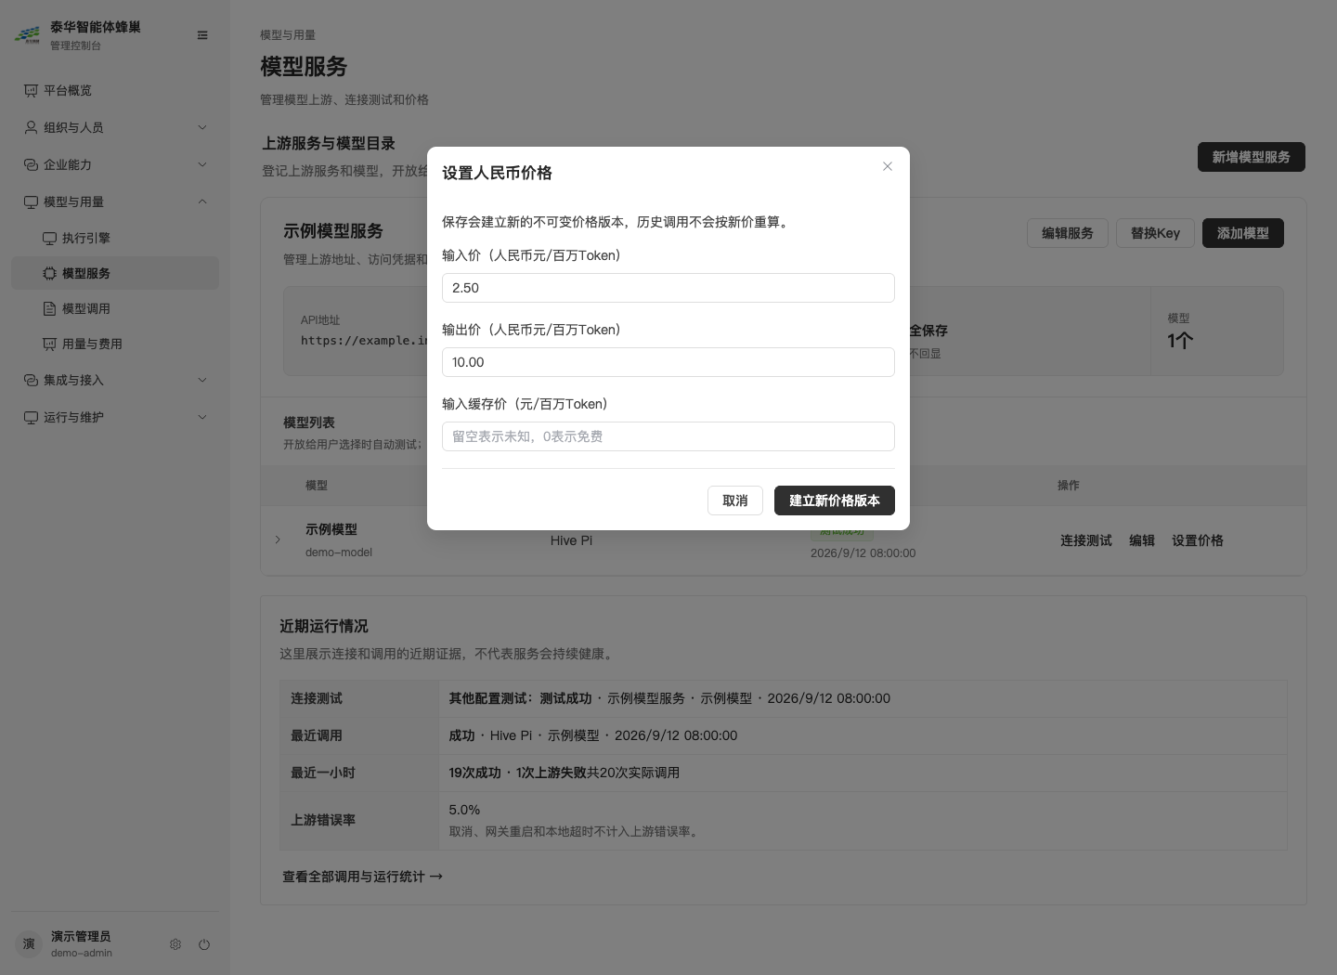Open 平台概览 in the sidebar
The image size is (1337, 975).
coord(115,90)
